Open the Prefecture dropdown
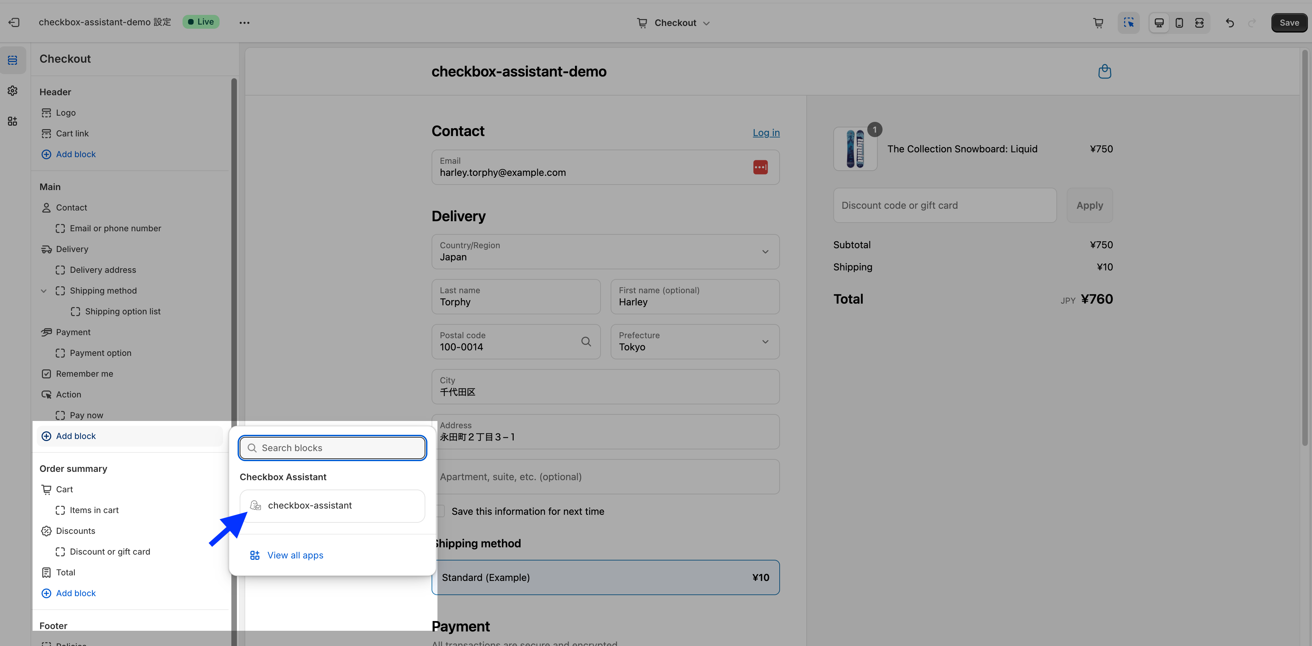This screenshot has width=1312, height=646. 695,342
